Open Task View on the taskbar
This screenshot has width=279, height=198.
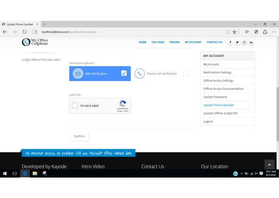(14, 174)
